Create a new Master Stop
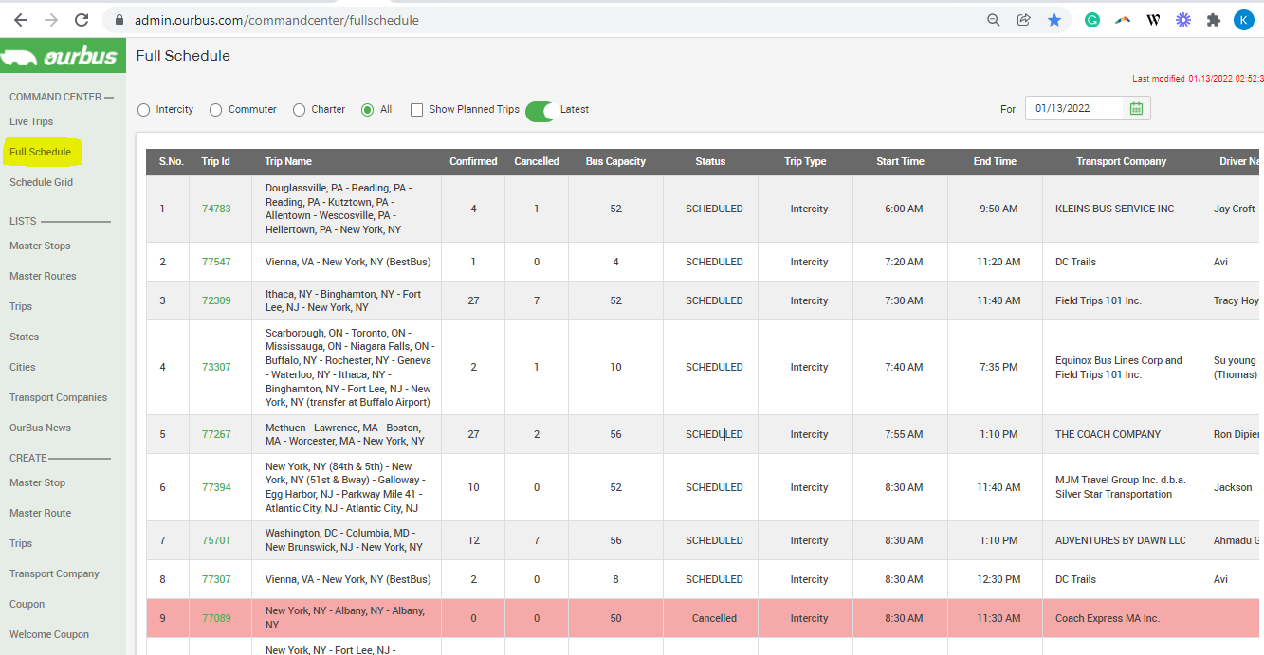This screenshot has height=655, width=1264. (38, 482)
